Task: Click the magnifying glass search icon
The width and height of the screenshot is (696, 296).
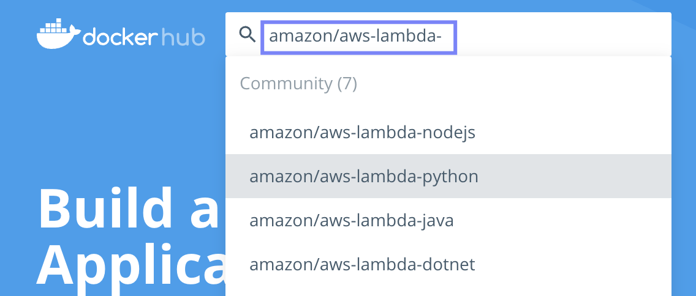Action: point(248,34)
